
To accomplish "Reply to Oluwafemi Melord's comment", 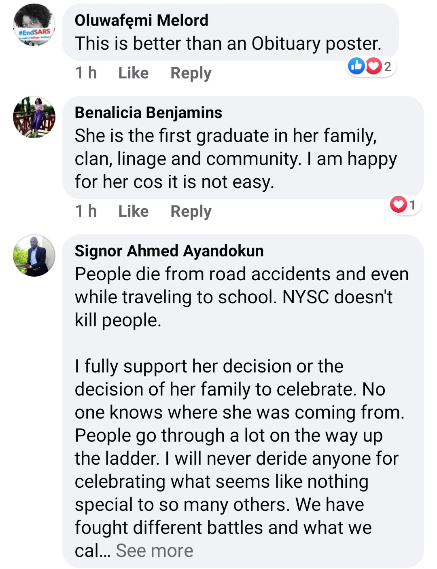I will point(191,73).
